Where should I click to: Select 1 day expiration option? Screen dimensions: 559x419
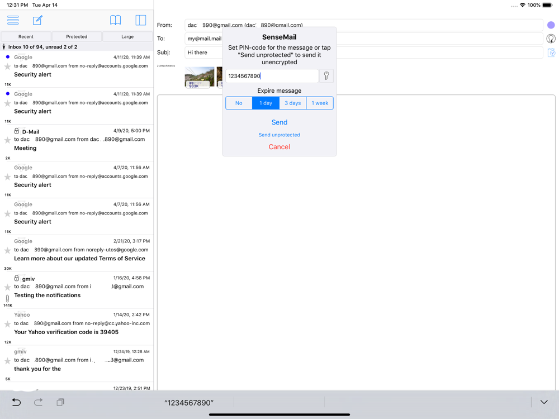266,103
